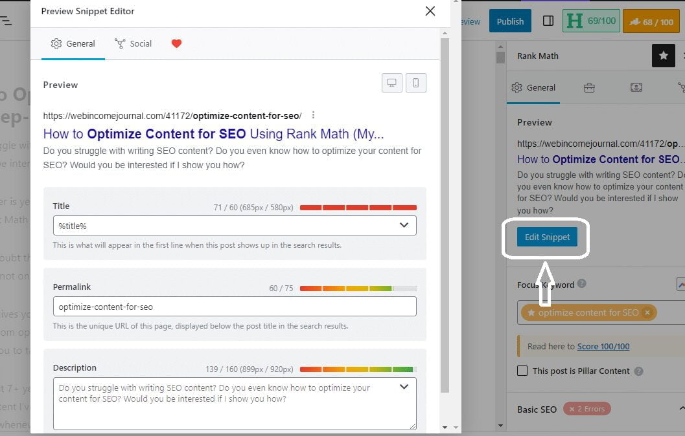Collapse the Basic SEO section
The width and height of the screenshot is (685, 436).
coord(681,409)
